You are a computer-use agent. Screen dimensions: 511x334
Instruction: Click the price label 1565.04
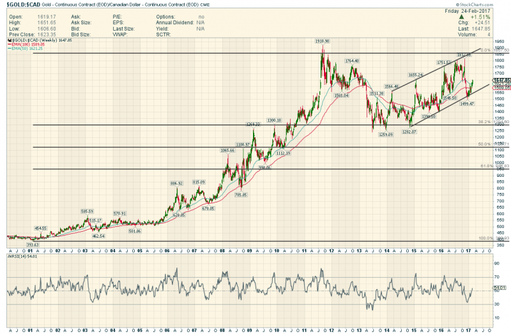[341, 96]
